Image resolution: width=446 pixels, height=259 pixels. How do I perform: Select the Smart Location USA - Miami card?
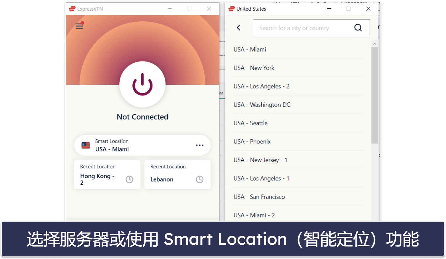click(x=143, y=145)
